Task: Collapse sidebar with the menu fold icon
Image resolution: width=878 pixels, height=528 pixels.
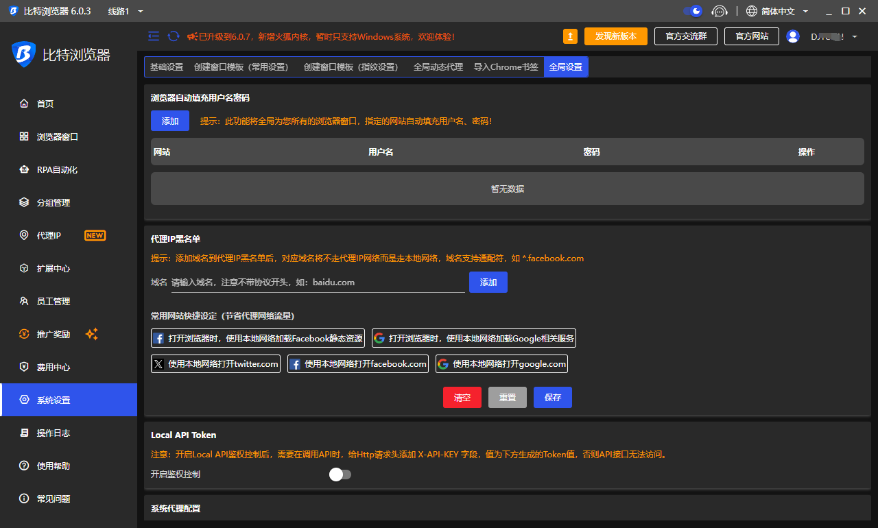Action: (154, 36)
